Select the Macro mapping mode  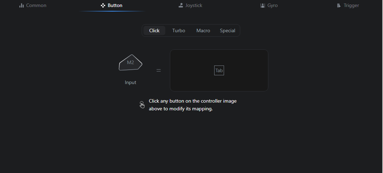coord(203,30)
